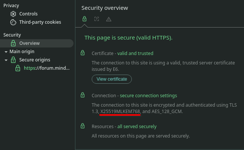Click the lock icon beside Secure origins
Image resolution: width=244 pixels, height=150 pixels.
coord(13,60)
